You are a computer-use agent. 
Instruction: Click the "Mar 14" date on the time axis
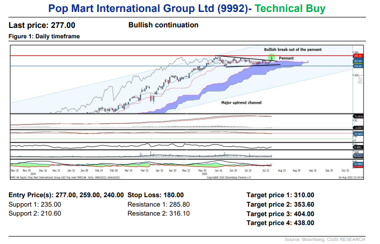pos(128,171)
